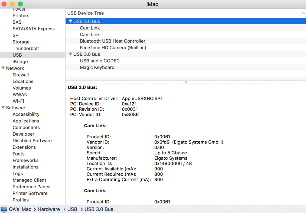Select the USB audio CODEC row
Viewport: 306px width, 213px height.
click(x=185, y=61)
